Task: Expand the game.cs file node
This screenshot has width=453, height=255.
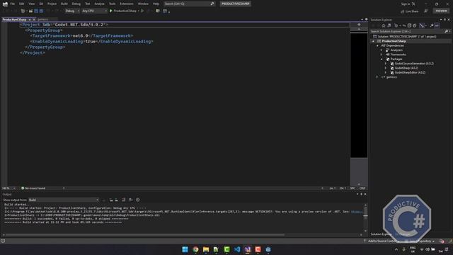Action: click(x=377, y=77)
